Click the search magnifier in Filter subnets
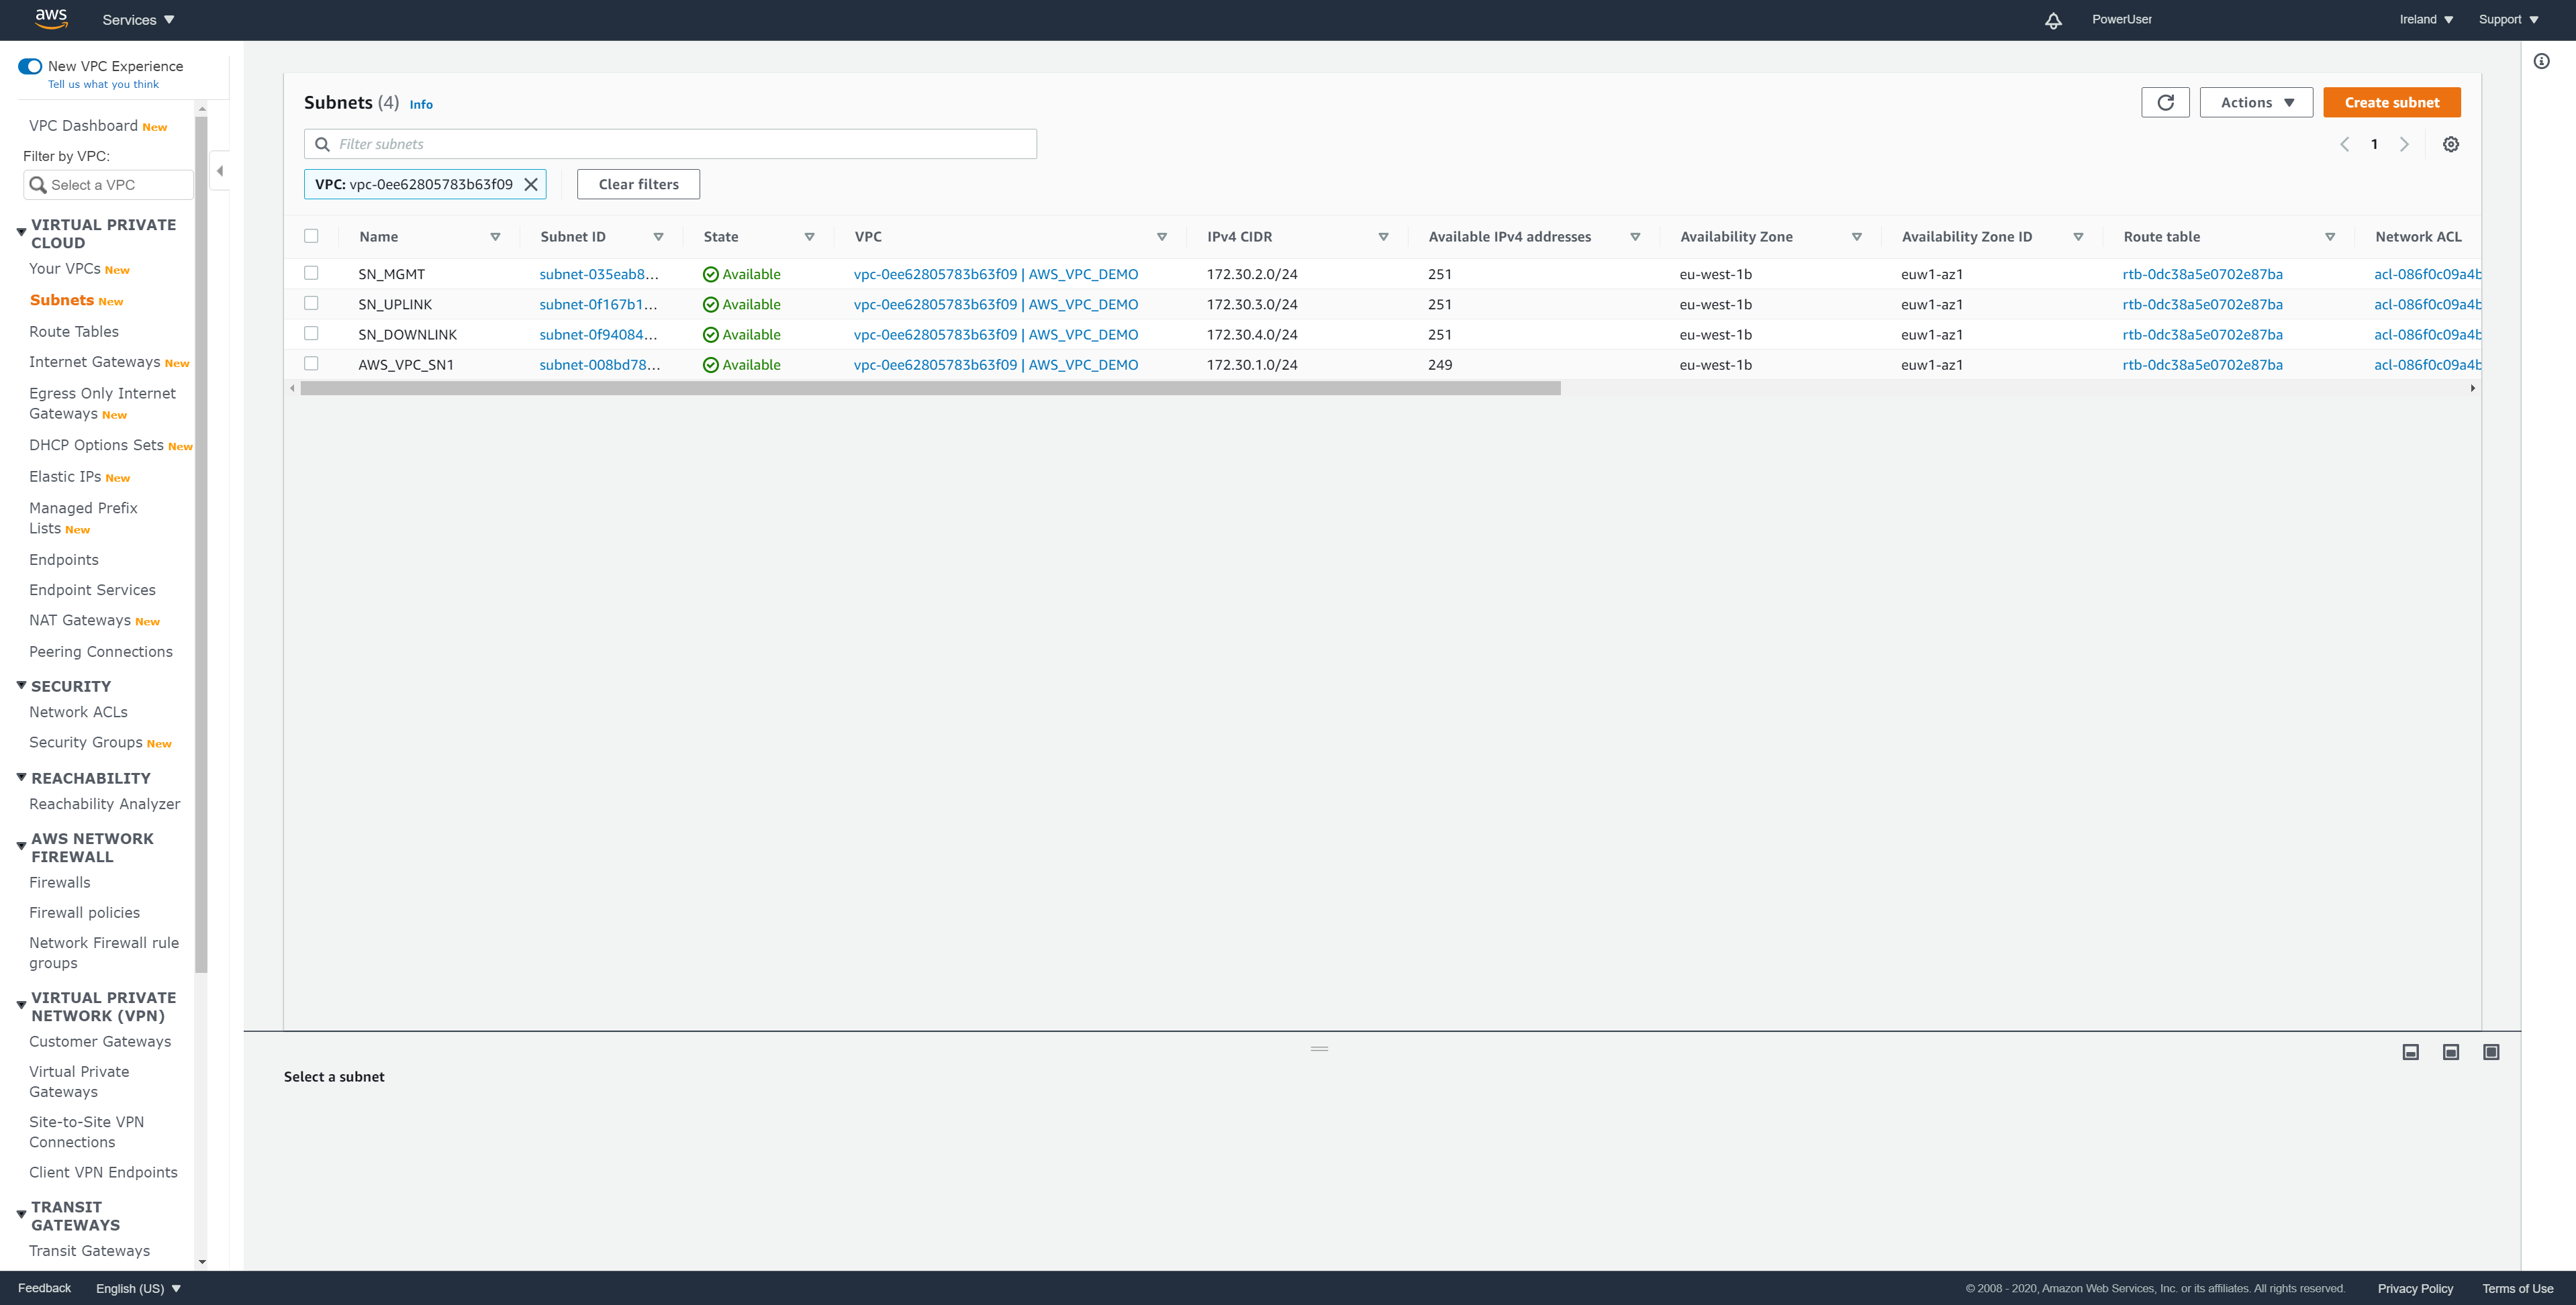The width and height of the screenshot is (2576, 1305). point(322,144)
